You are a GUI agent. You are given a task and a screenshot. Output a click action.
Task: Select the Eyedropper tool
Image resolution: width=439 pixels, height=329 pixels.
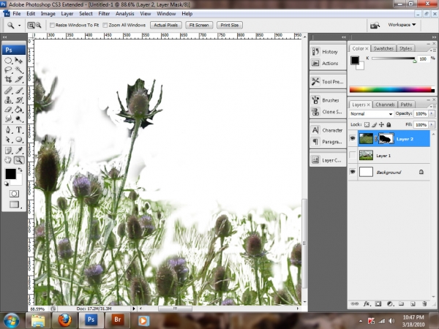tap(19, 151)
